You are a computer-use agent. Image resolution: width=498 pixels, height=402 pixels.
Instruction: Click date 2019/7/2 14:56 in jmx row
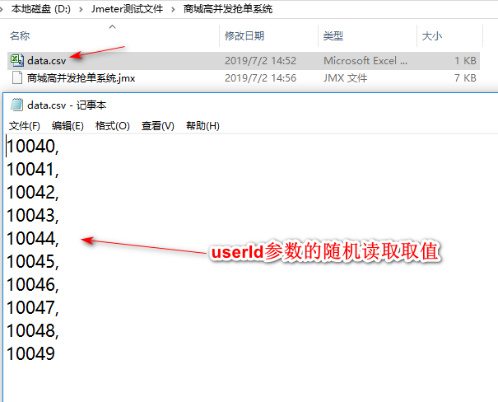pos(260,78)
